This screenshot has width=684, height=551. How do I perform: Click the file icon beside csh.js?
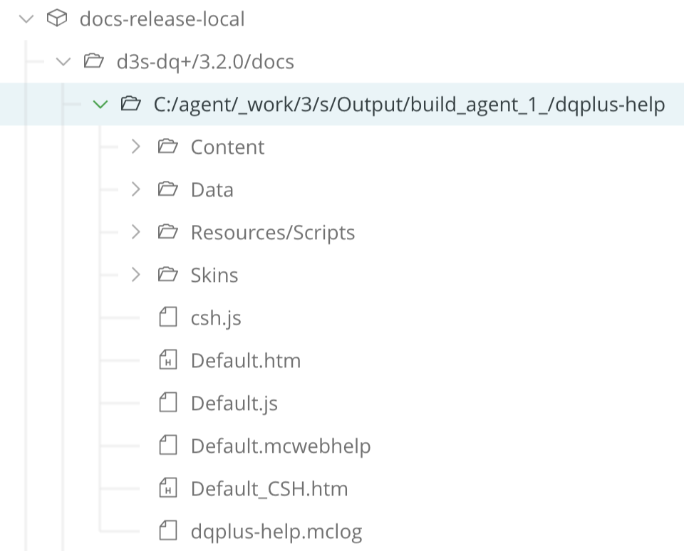(167, 318)
